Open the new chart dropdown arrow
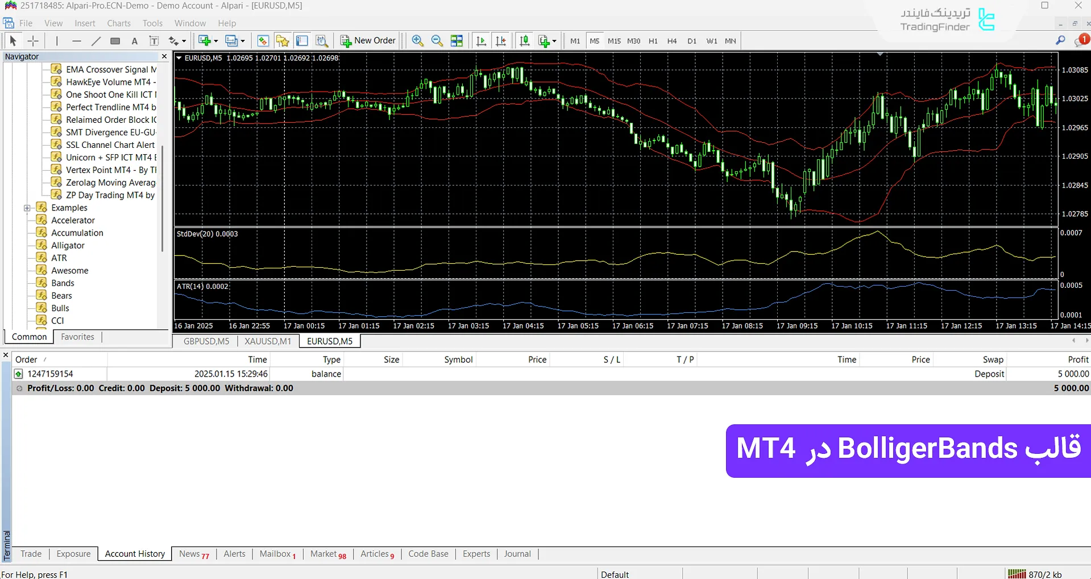 click(x=216, y=41)
